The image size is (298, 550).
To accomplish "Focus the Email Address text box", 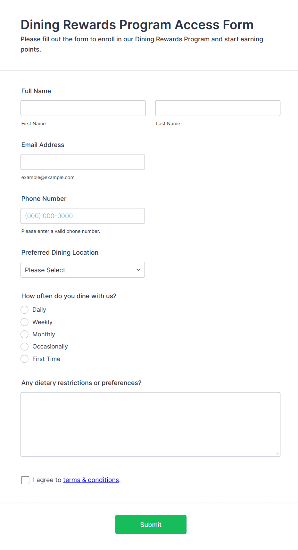I will click(x=83, y=162).
